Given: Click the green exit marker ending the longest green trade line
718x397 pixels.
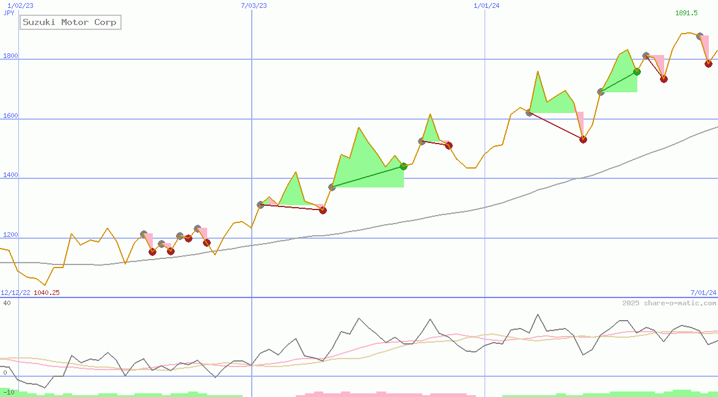Looking at the screenshot, I should pyautogui.click(x=403, y=166).
